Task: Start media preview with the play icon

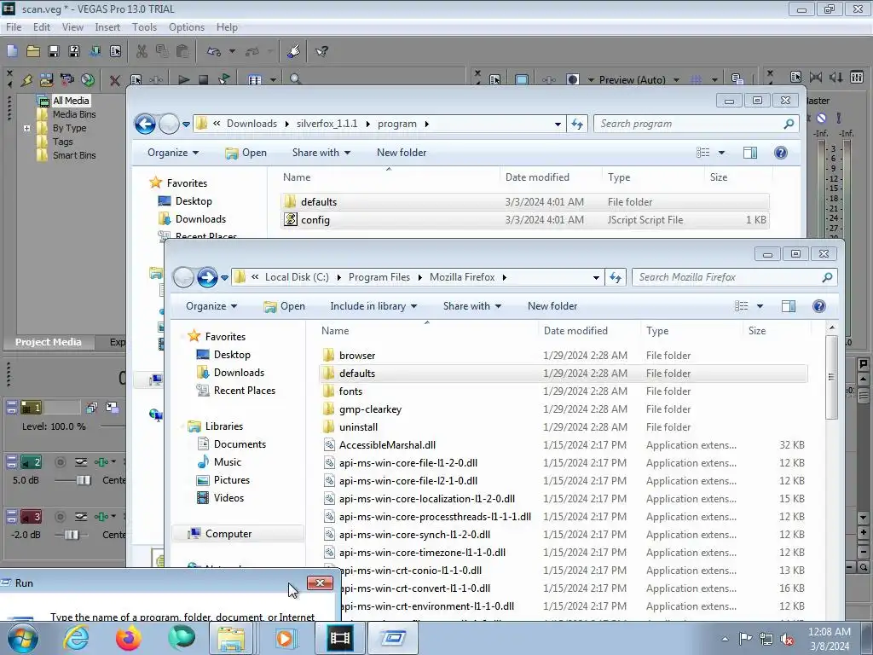Action: [x=183, y=79]
